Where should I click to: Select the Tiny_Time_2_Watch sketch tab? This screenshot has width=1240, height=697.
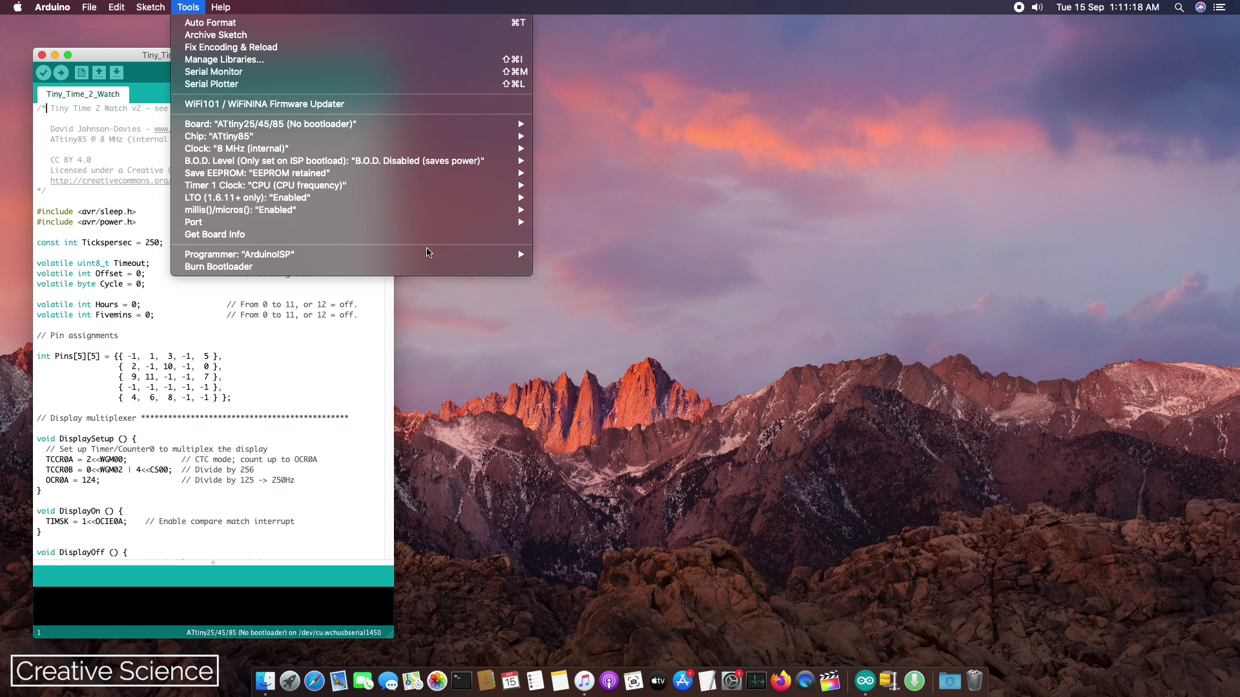(83, 94)
